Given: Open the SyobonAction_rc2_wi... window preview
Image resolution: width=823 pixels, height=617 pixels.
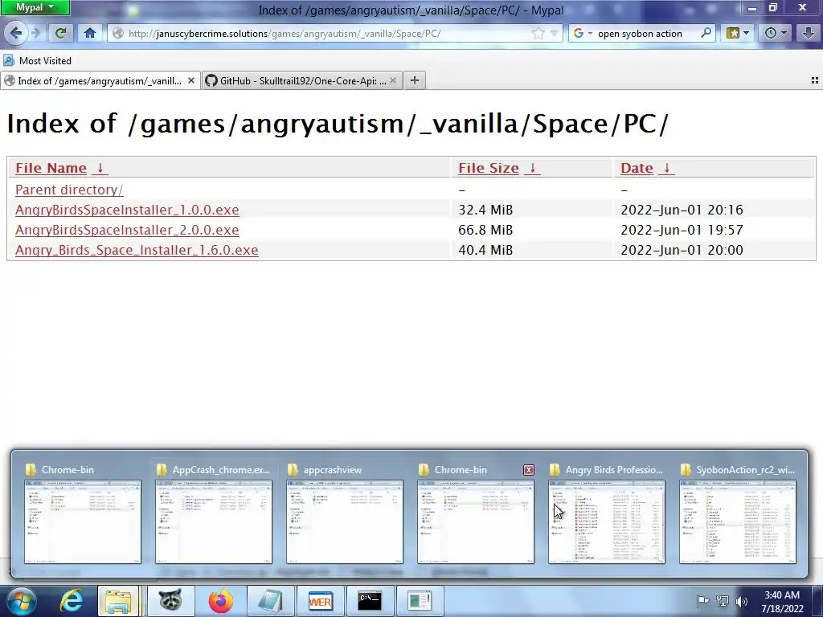Looking at the screenshot, I should click(738, 515).
